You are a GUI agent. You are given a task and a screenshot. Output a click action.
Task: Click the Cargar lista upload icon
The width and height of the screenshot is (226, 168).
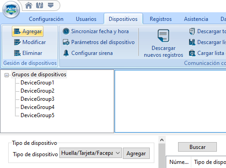(x=192, y=53)
